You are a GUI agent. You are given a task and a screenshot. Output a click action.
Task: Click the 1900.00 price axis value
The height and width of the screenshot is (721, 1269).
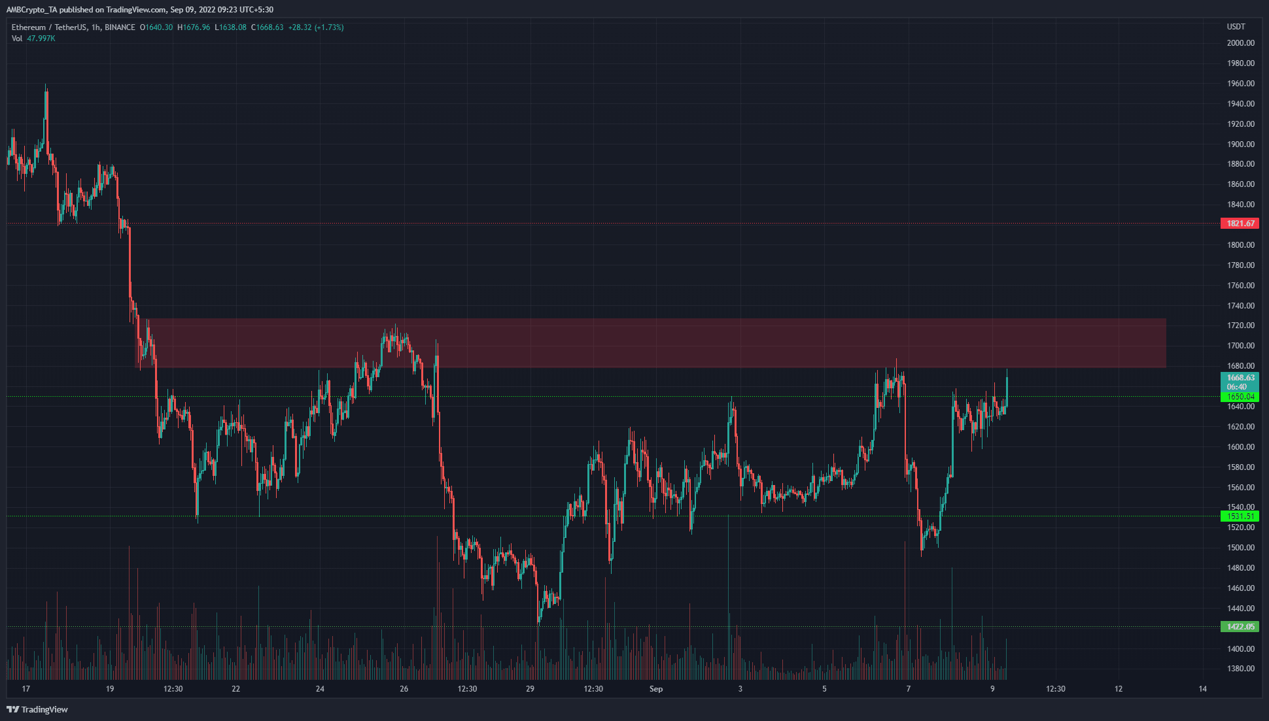pyautogui.click(x=1241, y=144)
